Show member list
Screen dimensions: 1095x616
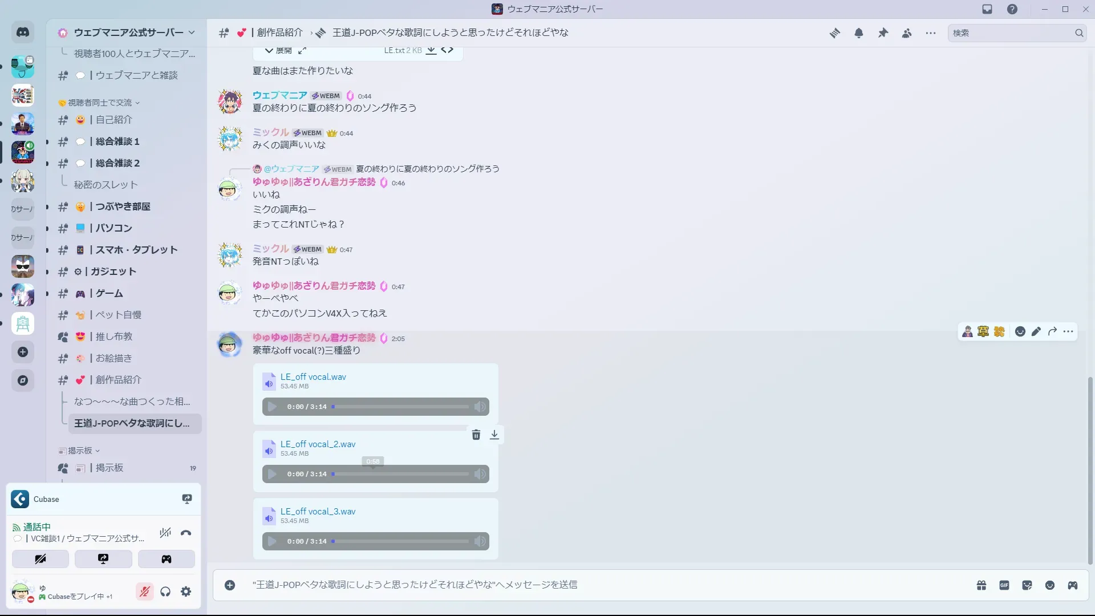point(907,33)
